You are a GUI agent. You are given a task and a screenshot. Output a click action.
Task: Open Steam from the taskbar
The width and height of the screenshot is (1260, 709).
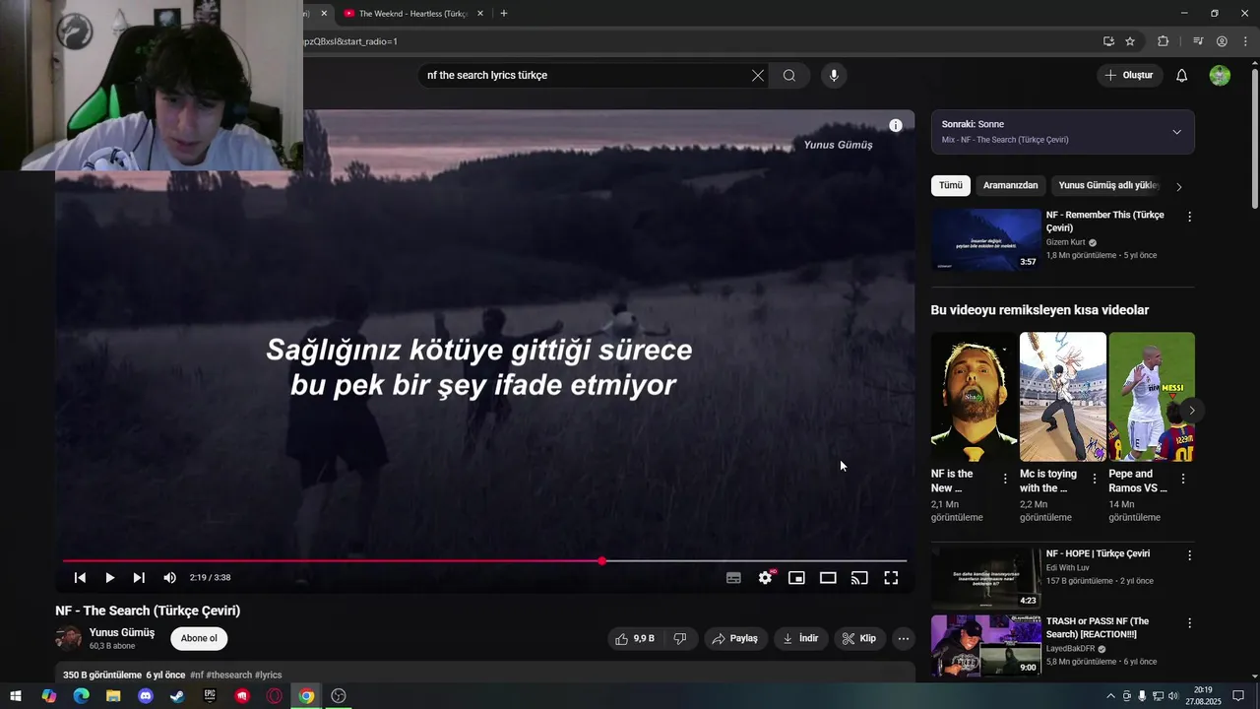click(177, 696)
